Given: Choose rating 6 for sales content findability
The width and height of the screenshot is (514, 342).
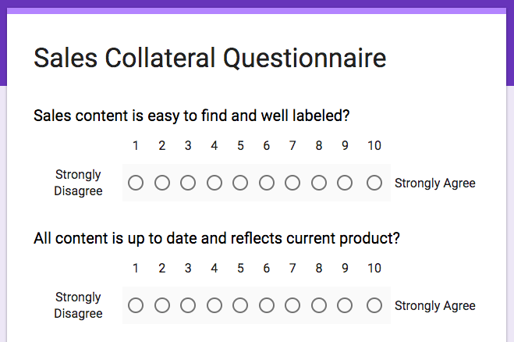Looking at the screenshot, I should pyautogui.click(x=267, y=183).
